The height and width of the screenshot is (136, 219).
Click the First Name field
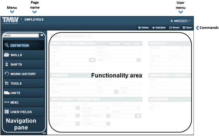[73, 52]
